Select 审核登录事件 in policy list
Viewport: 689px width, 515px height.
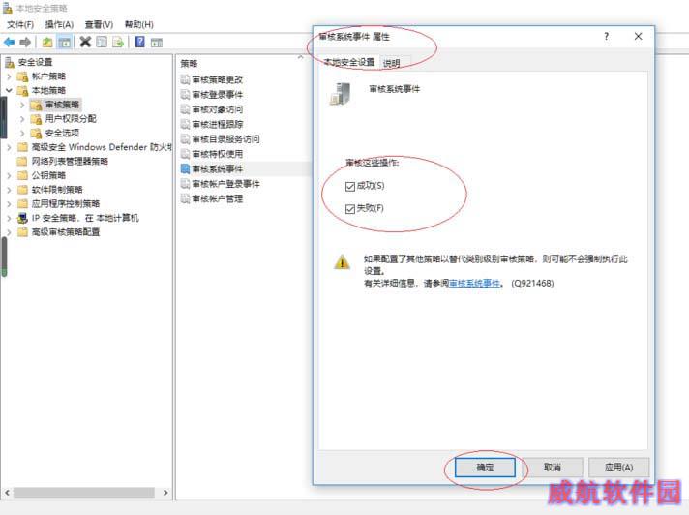click(218, 95)
